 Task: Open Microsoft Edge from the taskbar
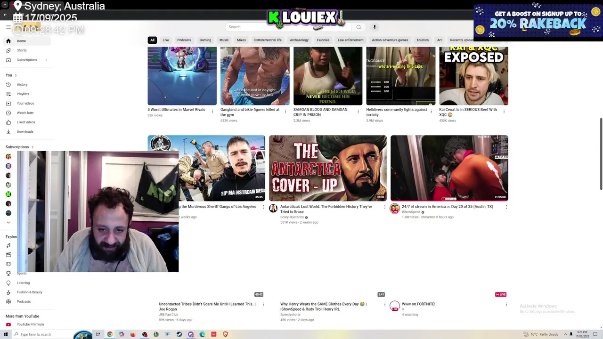pyautogui.click(x=202, y=334)
